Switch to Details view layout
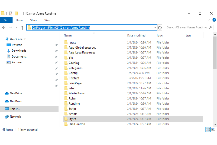Screen dimensions: 217x145 pyautogui.click(x=208, y=130)
